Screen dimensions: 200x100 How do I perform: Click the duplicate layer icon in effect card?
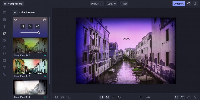(45, 20)
